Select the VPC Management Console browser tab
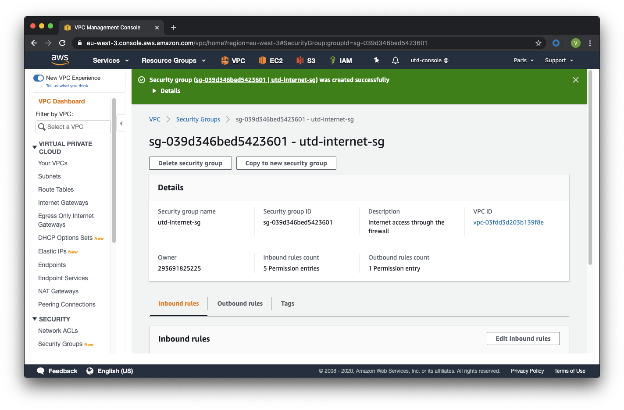The image size is (624, 410). (111, 28)
